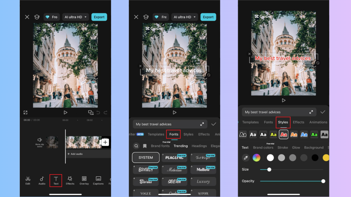This screenshot has height=197, width=351.
Task: Choose the Mellow font
Action: 203,170
